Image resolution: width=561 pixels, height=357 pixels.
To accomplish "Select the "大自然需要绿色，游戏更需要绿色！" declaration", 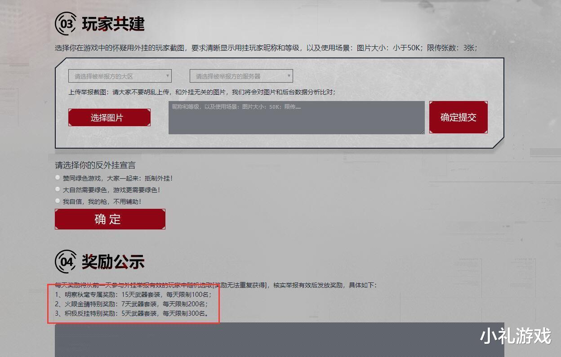I will (x=58, y=189).
